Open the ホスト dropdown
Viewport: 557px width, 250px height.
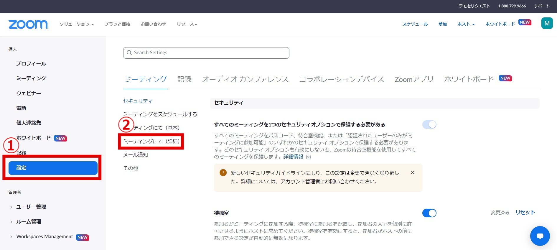pyautogui.click(x=466, y=24)
